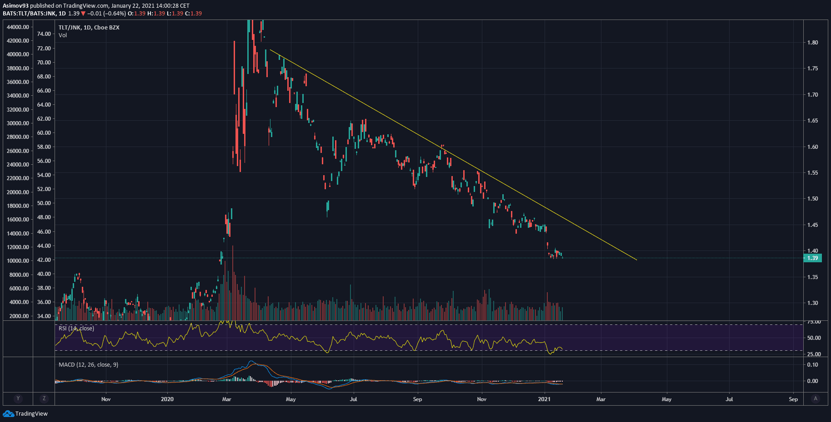Click the Asimov93 author name
Image resolution: width=831 pixels, height=422 pixels.
[x=15, y=6]
